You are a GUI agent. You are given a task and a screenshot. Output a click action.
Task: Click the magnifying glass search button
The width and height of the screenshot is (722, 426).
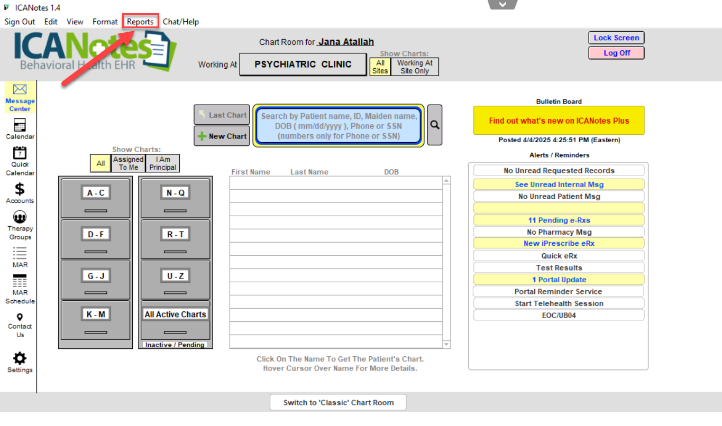tap(434, 125)
